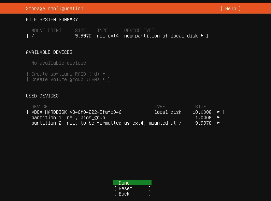The height and width of the screenshot is (201, 271).
Task: Click 'new partition of local disk' text
Action: coord(161,36)
